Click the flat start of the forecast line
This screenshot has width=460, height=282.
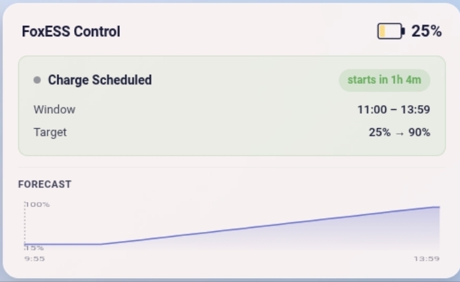pyautogui.click(x=62, y=244)
